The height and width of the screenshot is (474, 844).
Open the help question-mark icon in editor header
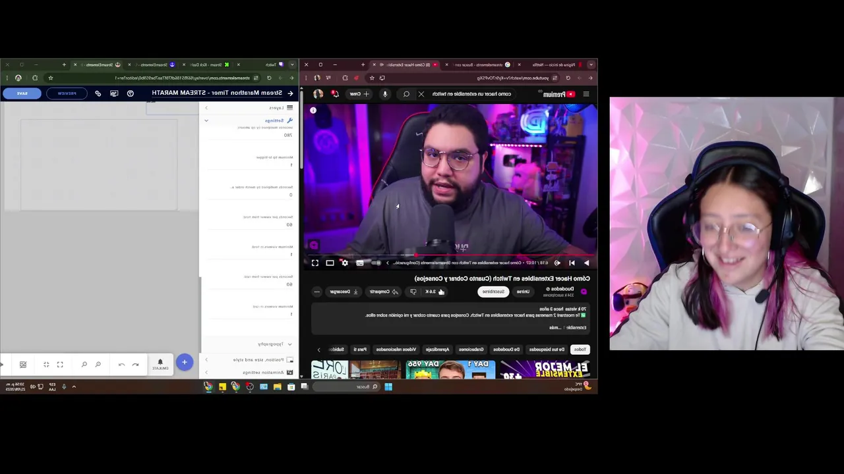(x=130, y=93)
